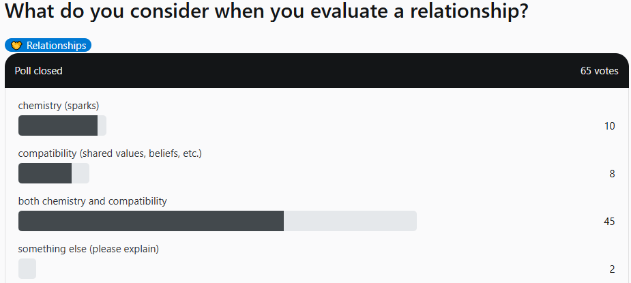Select the "chemistry (sparks)" option label
This screenshot has width=631, height=283.
click(x=59, y=106)
